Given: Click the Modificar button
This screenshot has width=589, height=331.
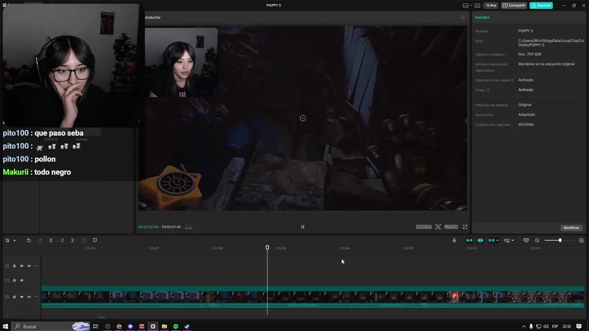Looking at the screenshot, I should (x=572, y=228).
